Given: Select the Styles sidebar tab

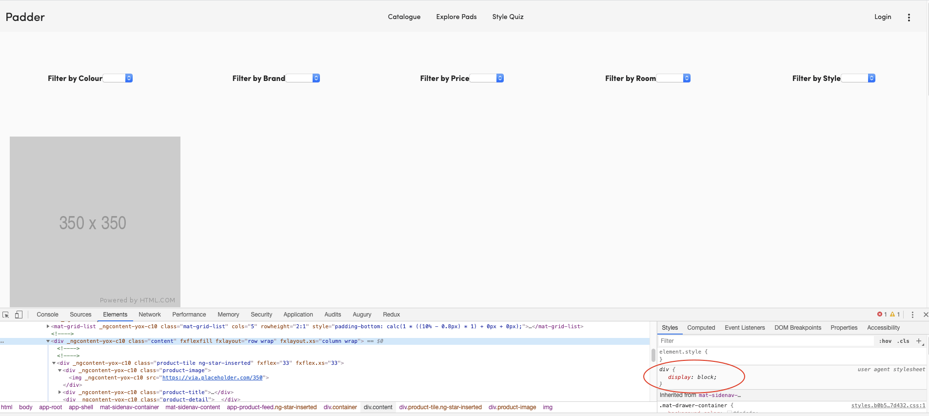Looking at the screenshot, I should click(670, 328).
